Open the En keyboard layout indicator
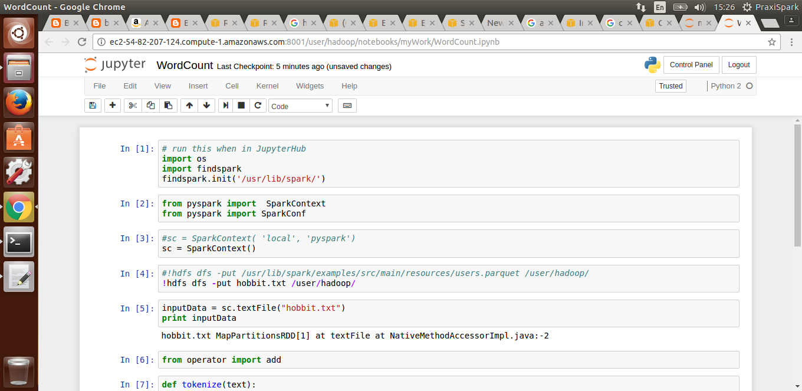The height and width of the screenshot is (391, 802). coord(659,7)
